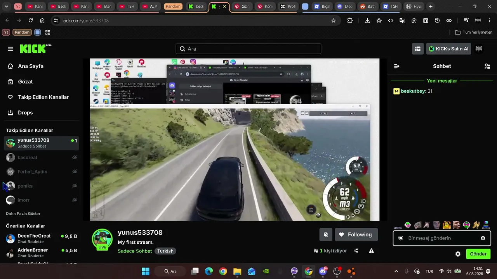Open basoreal offline channel

pyautogui.click(x=42, y=158)
